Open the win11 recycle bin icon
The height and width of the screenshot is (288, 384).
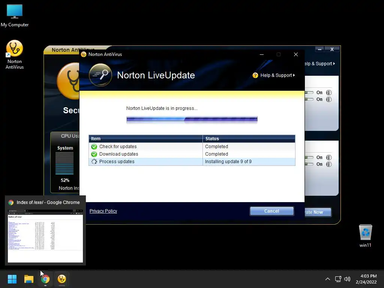[x=365, y=232]
